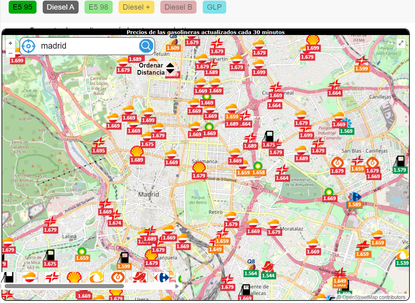The height and width of the screenshot is (303, 415).
Task: Toggle the Ordenar Distancia sort control
Action: 156,69
